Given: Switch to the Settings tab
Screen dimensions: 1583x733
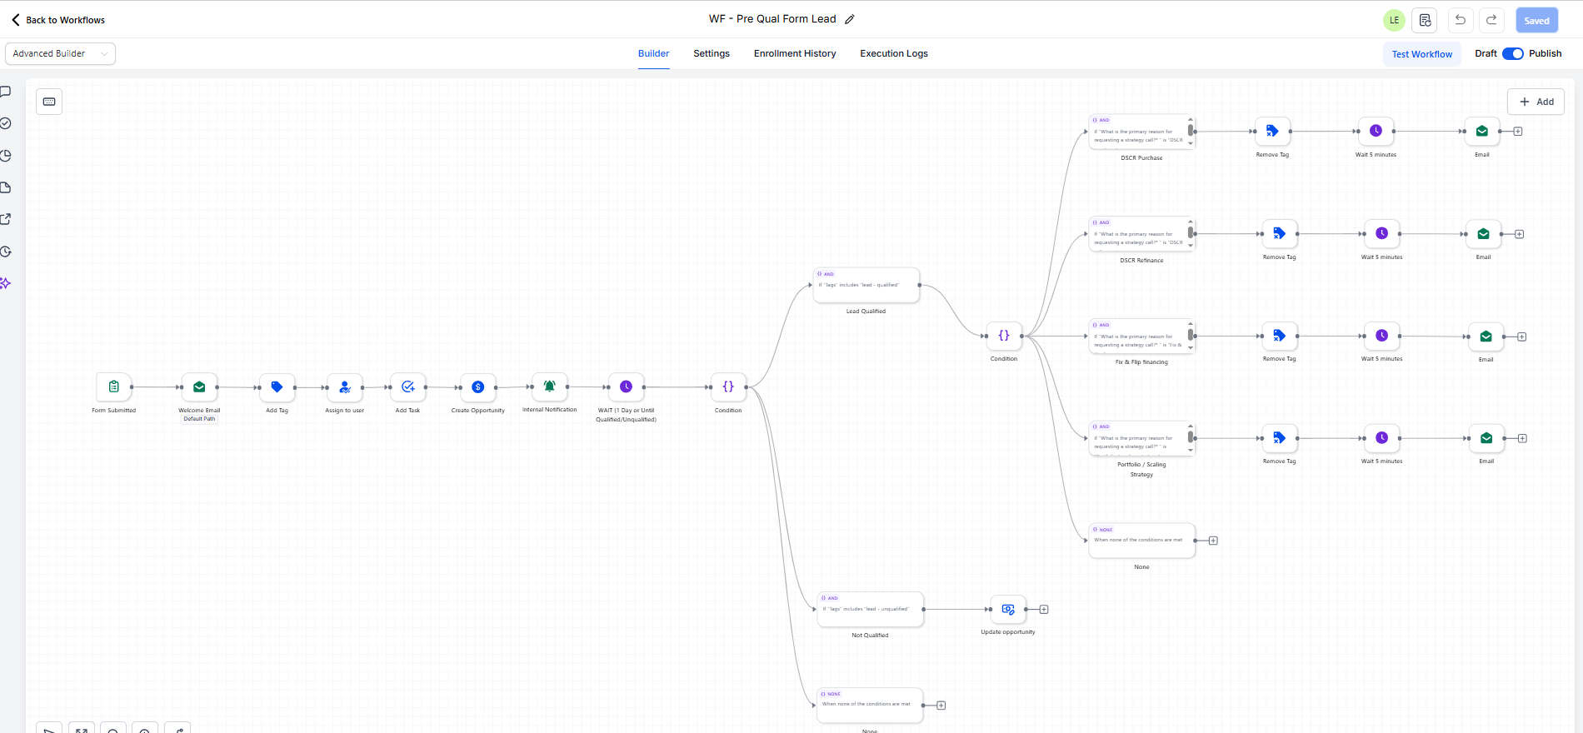Looking at the screenshot, I should pos(711,53).
